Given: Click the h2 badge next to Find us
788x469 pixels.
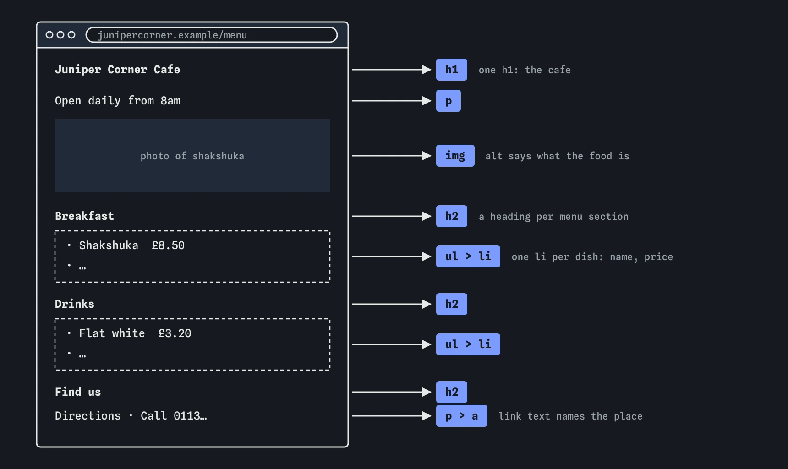Looking at the screenshot, I should pos(451,392).
